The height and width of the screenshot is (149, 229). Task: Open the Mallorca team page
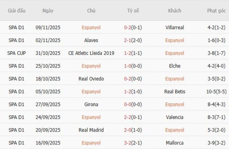(174, 143)
